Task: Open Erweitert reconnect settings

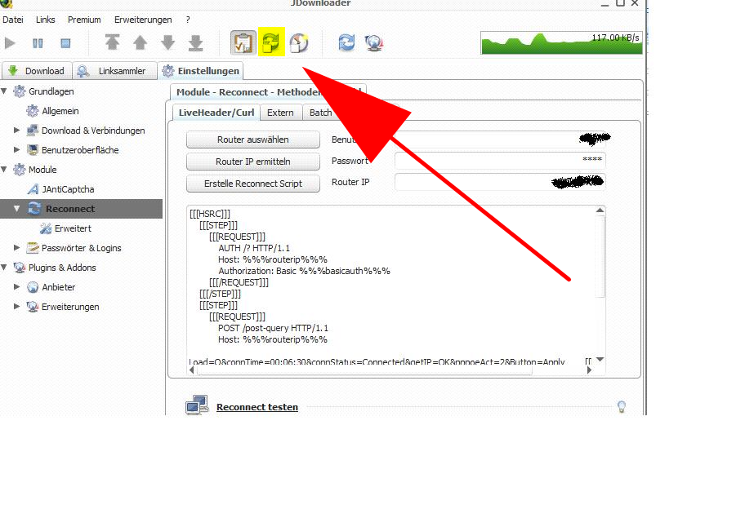Action: 73,228
